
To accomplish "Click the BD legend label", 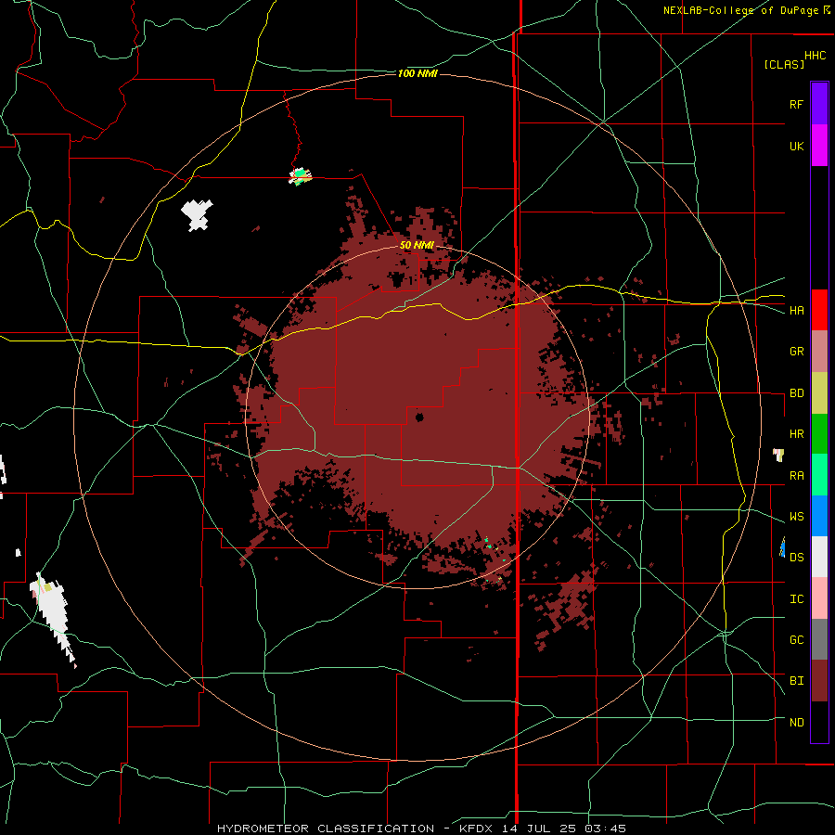I will click(x=796, y=393).
